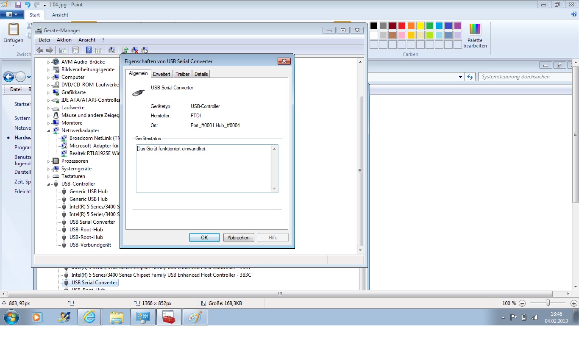Expand the DVD/CD-ROM-Laufwerke node
Viewport: 579px width, 361px height.
coord(48,85)
